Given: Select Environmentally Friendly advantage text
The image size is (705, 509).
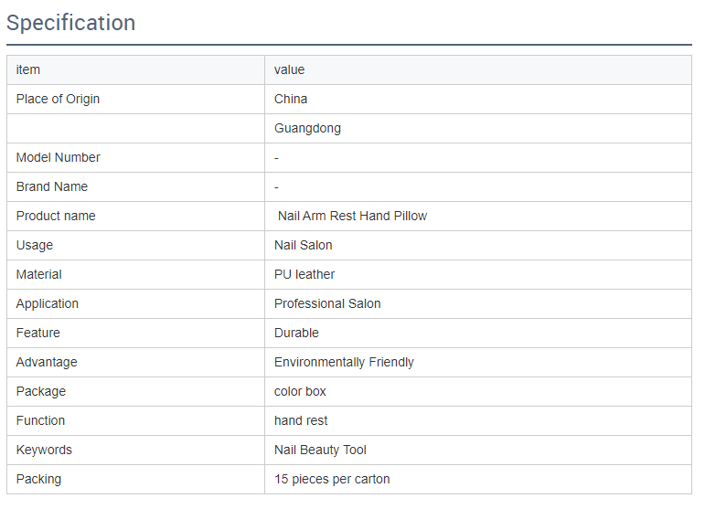Looking at the screenshot, I should (344, 362).
